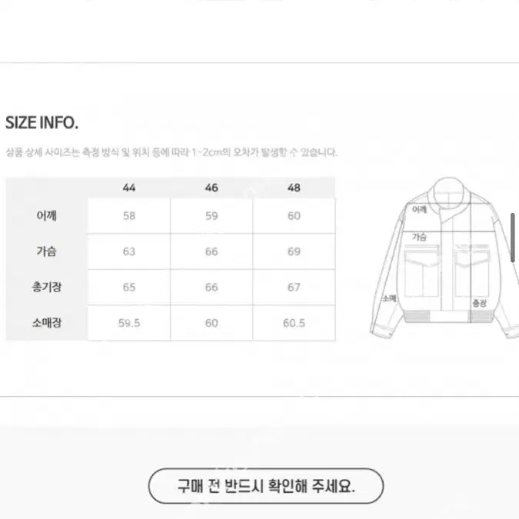Click the 구매 전 반드시 확인해 주세요 button
This screenshot has width=519, height=519.
coord(266,486)
